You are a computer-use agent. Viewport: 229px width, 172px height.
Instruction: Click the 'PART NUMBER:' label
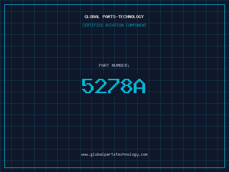pyautogui.click(x=114, y=65)
